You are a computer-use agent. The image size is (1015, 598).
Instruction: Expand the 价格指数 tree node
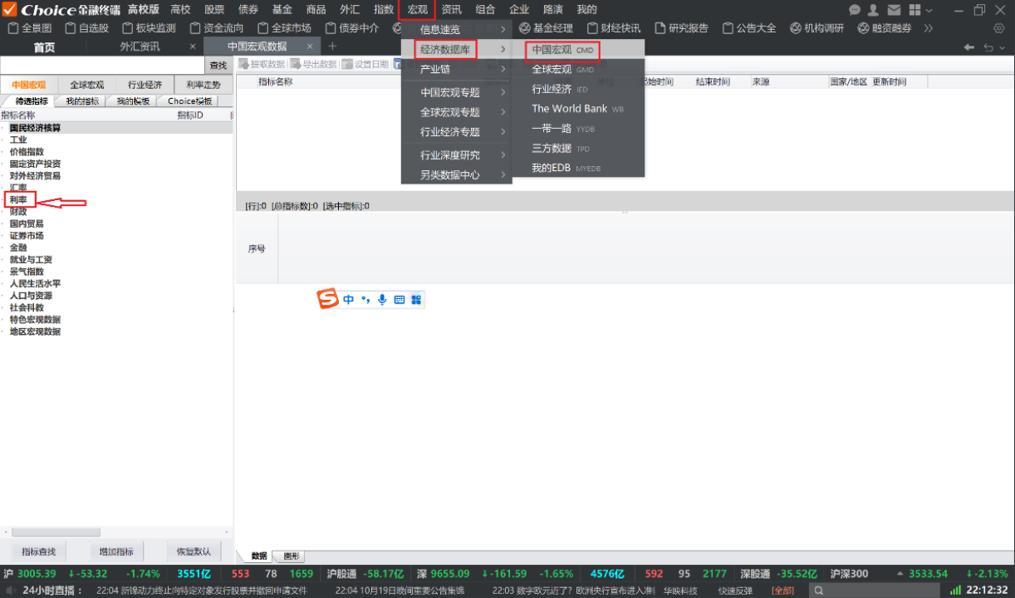click(27, 152)
